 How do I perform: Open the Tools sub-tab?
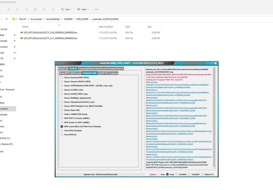click(79, 73)
